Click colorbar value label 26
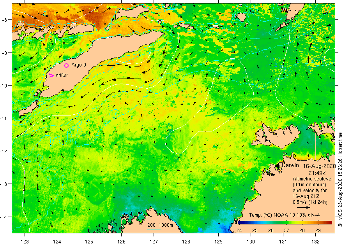 (x=271, y=230)
